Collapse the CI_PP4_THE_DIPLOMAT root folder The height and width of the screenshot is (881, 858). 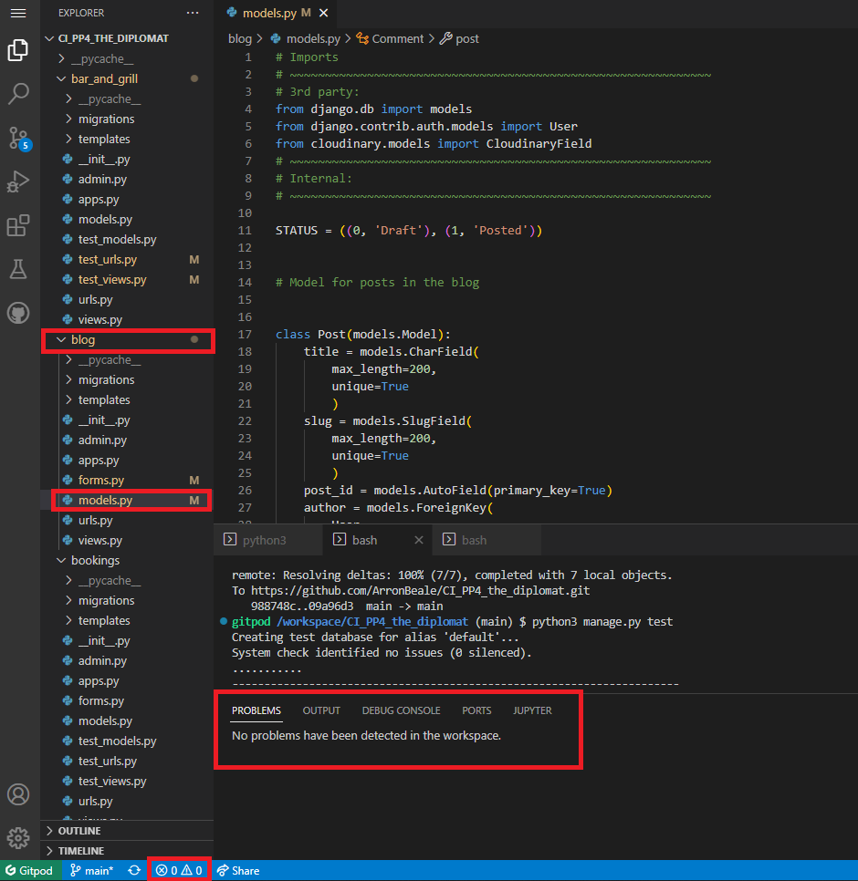(127, 38)
